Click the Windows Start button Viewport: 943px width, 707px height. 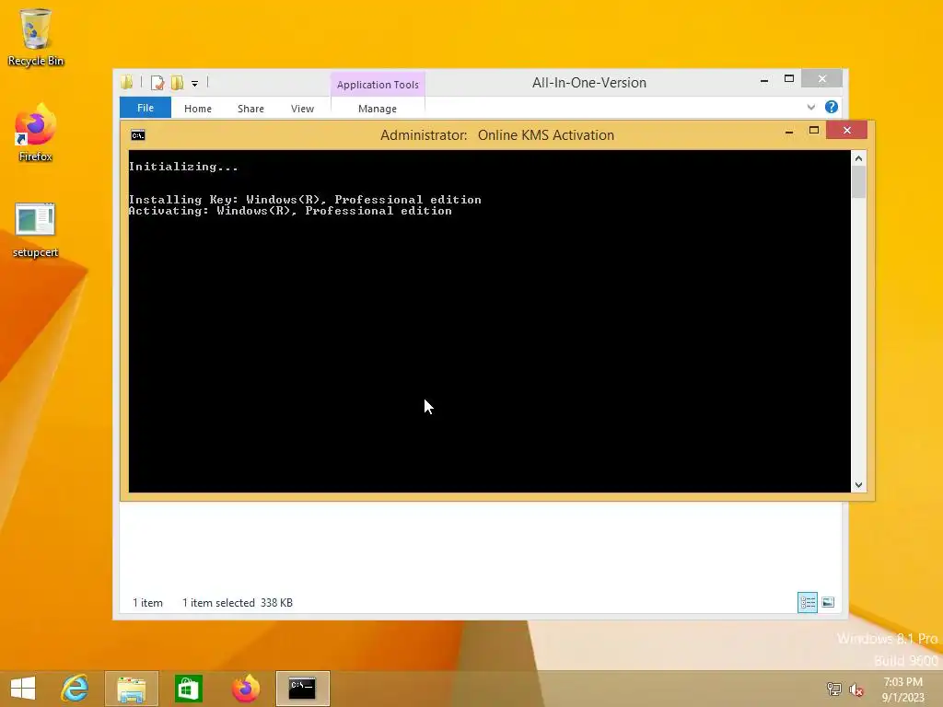(x=23, y=689)
